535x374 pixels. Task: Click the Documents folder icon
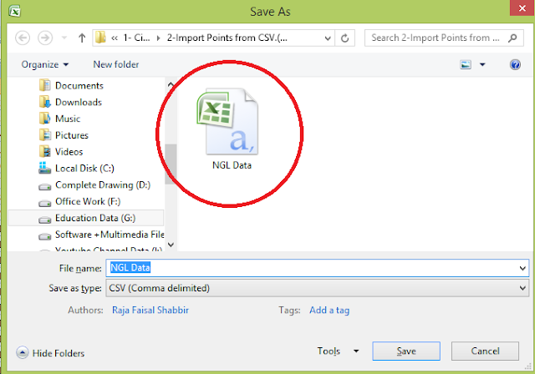point(44,85)
